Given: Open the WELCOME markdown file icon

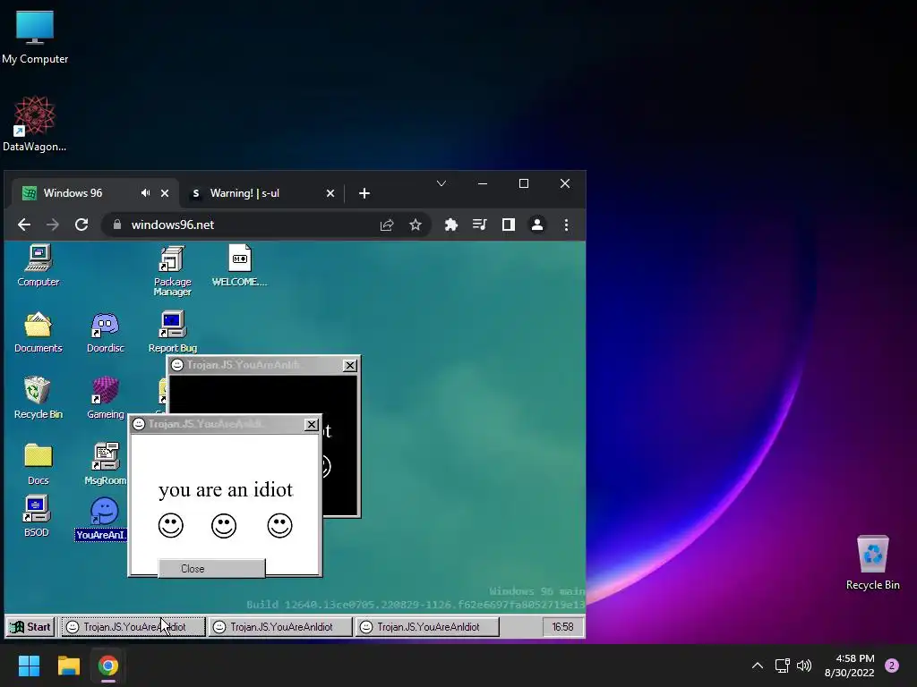Looking at the screenshot, I should point(239,266).
